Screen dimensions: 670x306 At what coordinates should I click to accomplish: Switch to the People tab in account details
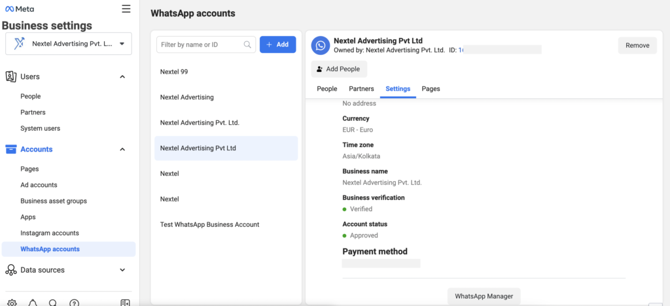pyautogui.click(x=327, y=89)
